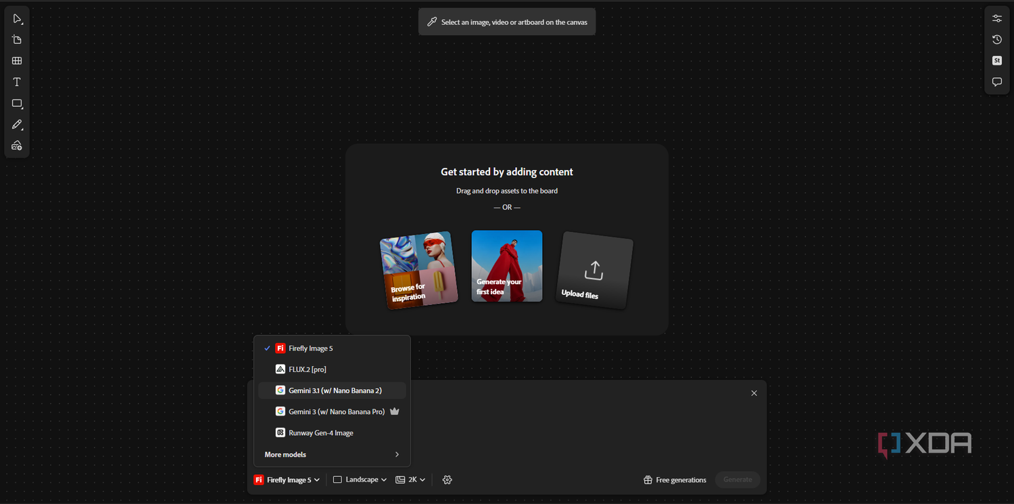
Task: Choose FLUX.2 [pro] model
Action: pos(332,369)
